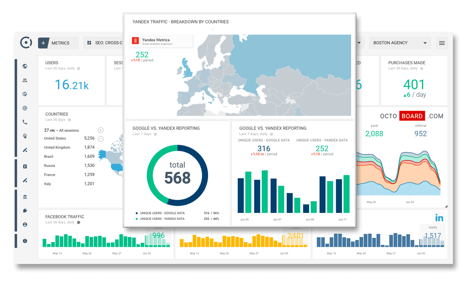476x283 pixels.
Task: Click the 2,101 value on yellow chart
Action: [x=295, y=236]
